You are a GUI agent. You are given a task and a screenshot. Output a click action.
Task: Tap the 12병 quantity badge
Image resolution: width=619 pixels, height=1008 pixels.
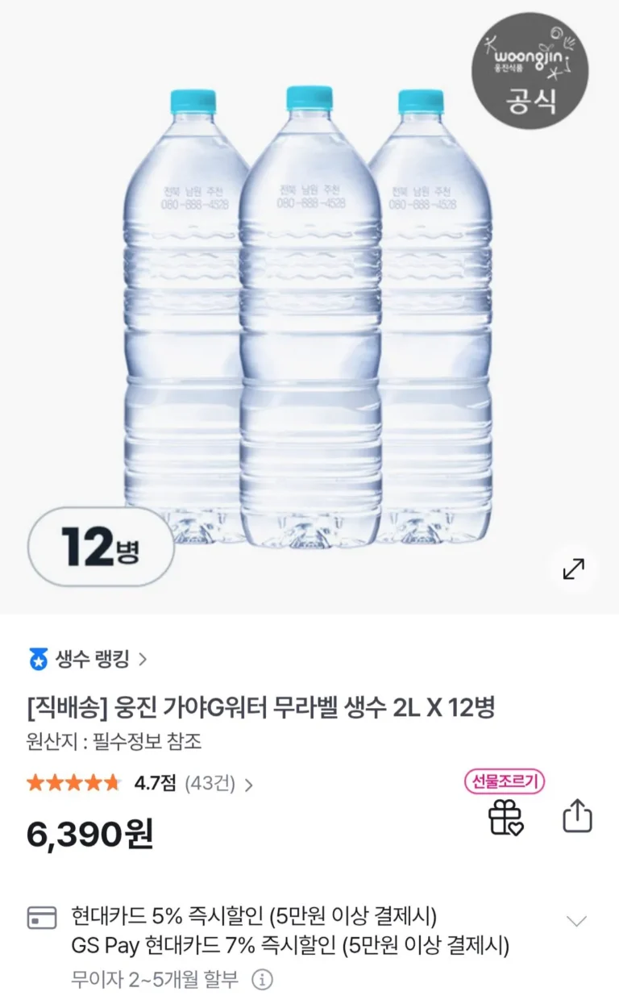[101, 547]
